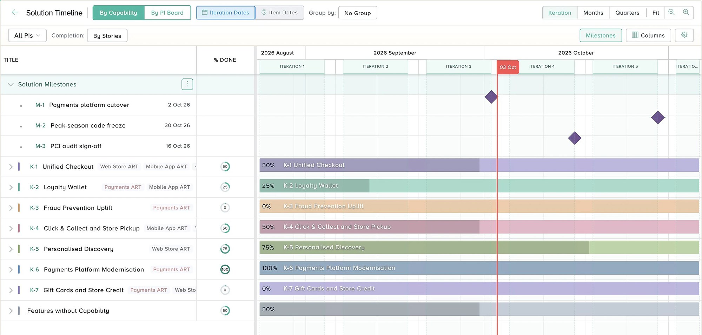Image resolution: width=702 pixels, height=335 pixels.
Task: Switch view to By PI Board
Action: click(167, 13)
